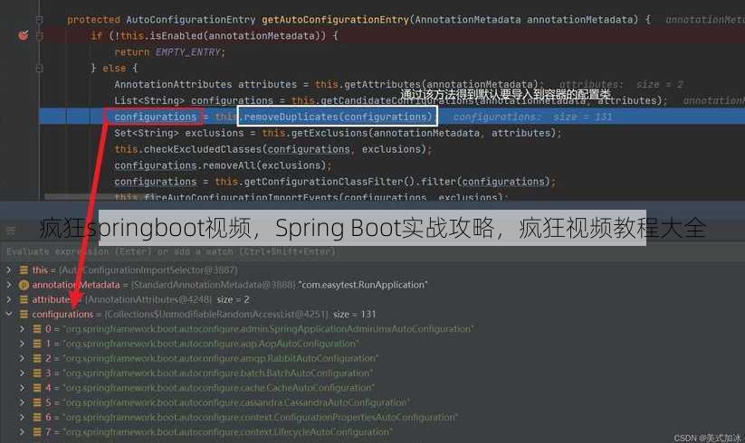Click the icon of element 3 BatchAutoConfiguration

click(x=36, y=372)
